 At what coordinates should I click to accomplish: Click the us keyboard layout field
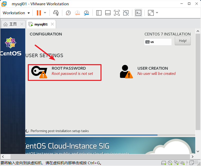158,42
